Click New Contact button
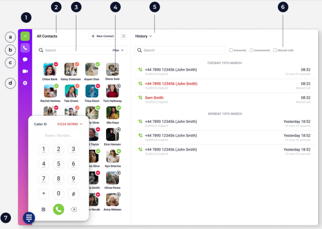The height and width of the screenshot is (229, 322). tap(103, 36)
